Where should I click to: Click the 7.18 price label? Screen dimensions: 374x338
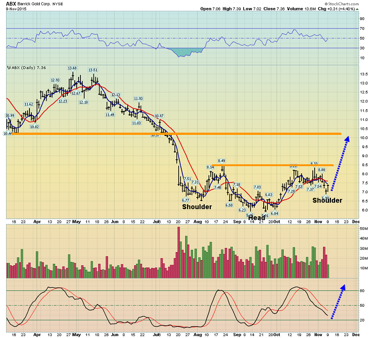click(x=237, y=184)
